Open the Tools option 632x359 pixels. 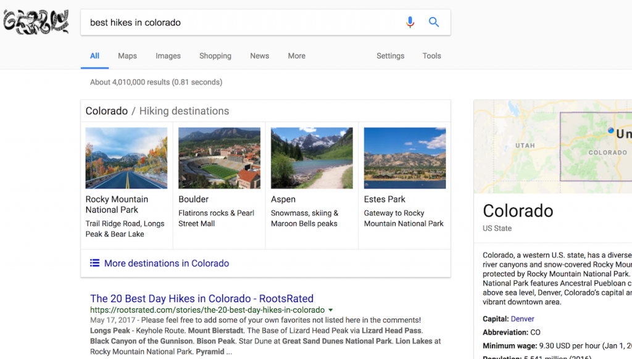(431, 56)
